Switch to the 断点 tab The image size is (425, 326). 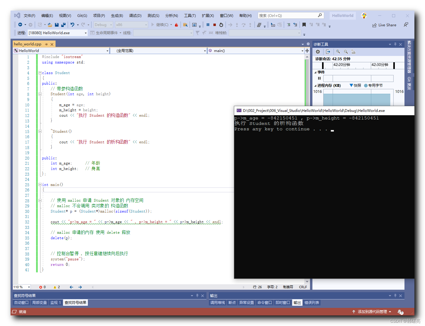(232, 302)
